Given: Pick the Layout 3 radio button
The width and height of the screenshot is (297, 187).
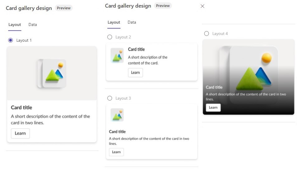Looking at the screenshot, I should pos(110,98).
